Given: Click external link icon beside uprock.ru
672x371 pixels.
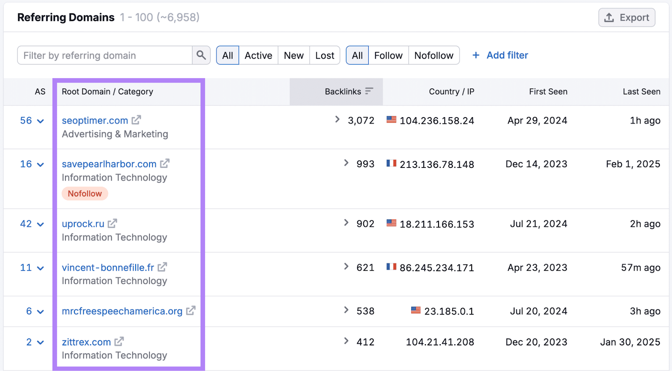Looking at the screenshot, I should click(x=112, y=224).
